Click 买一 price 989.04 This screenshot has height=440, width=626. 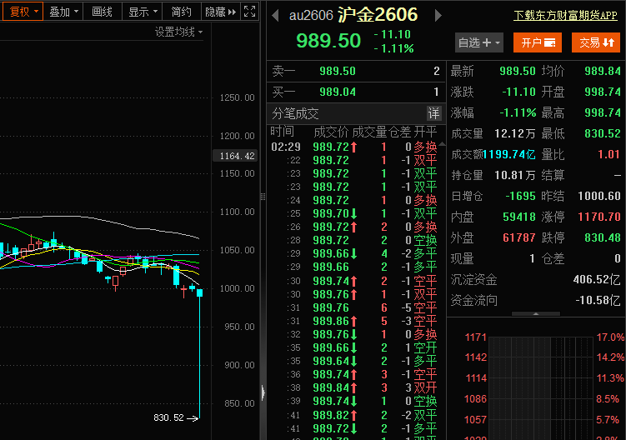click(338, 92)
